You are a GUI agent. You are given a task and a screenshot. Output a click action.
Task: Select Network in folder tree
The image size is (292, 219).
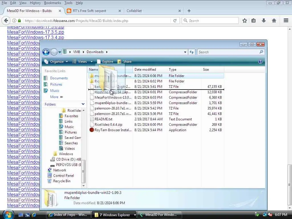click(x=60, y=170)
